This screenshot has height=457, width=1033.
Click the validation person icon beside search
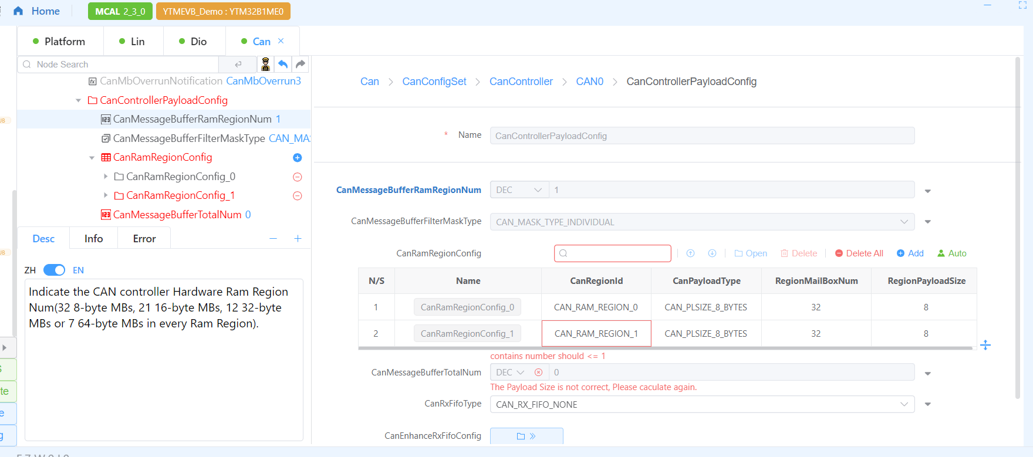coord(265,64)
